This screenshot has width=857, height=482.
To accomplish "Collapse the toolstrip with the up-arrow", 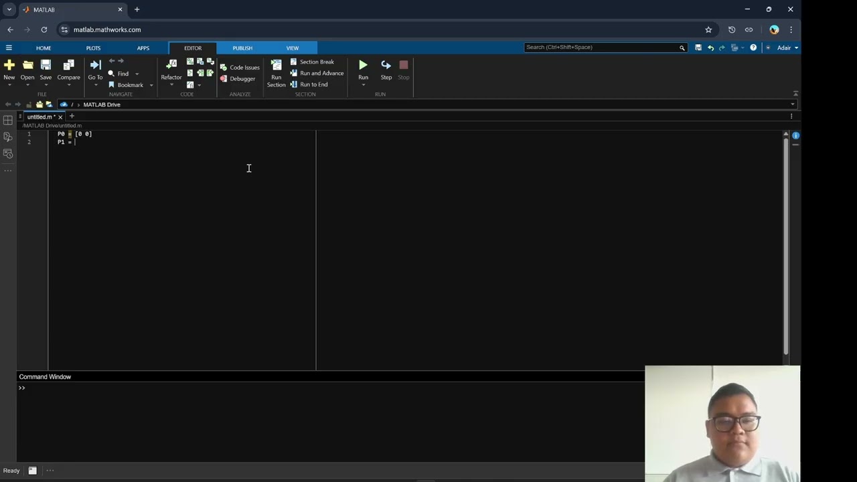I will tap(795, 94).
